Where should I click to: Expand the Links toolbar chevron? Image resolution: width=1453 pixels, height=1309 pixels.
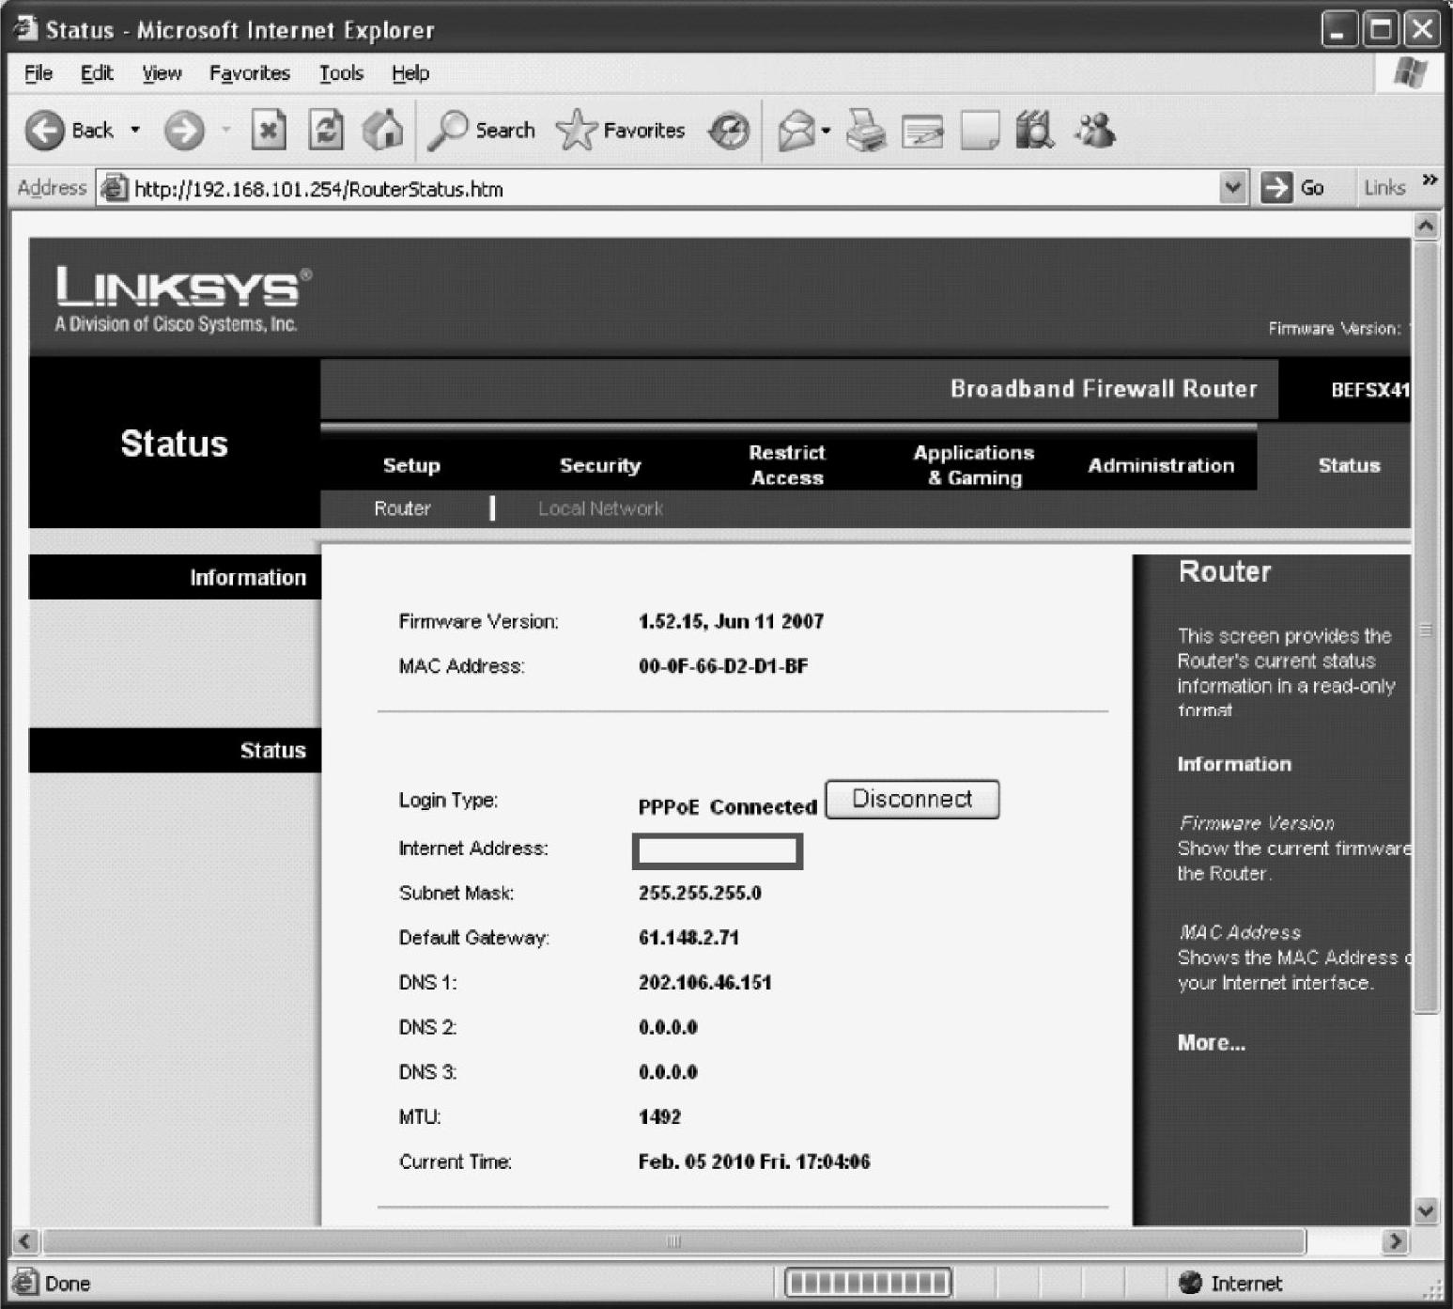click(1430, 179)
